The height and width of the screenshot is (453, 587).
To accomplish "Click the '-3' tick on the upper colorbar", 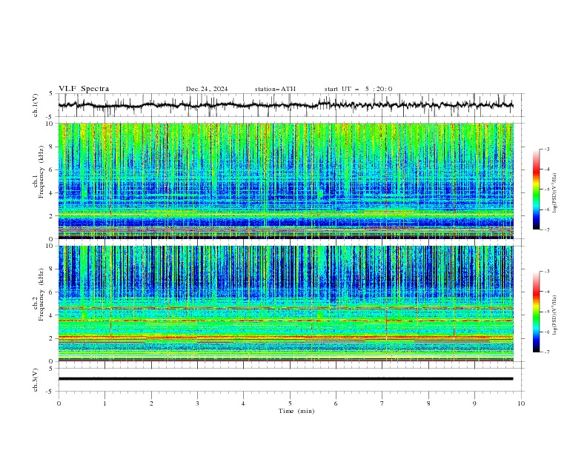I will (547, 149).
